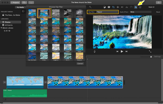Open the volume adjustment tool
Image resolution: width=163 pixels, height=104 pixels.
(122, 7)
